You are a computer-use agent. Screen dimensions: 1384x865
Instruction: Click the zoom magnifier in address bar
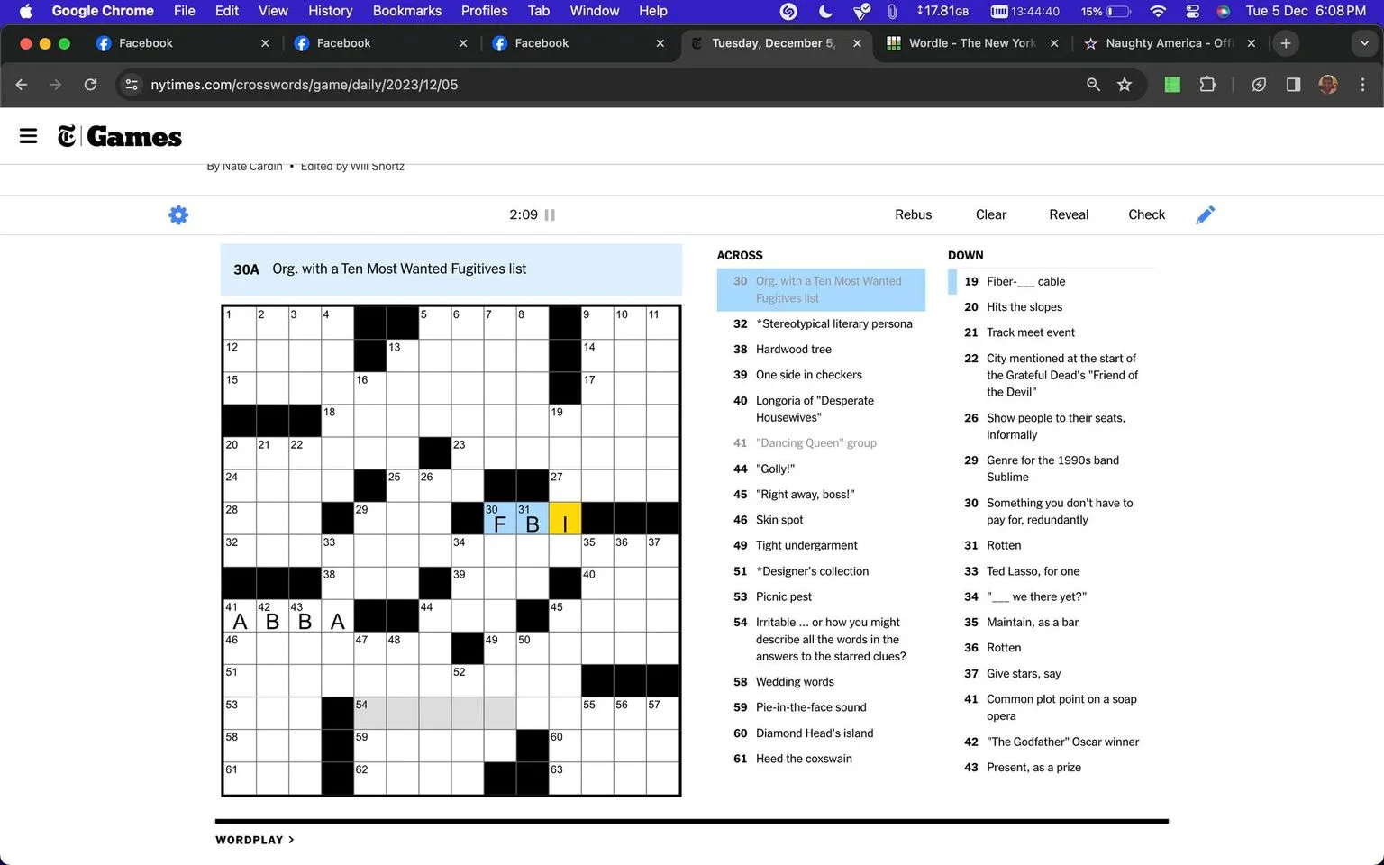pyautogui.click(x=1093, y=85)
